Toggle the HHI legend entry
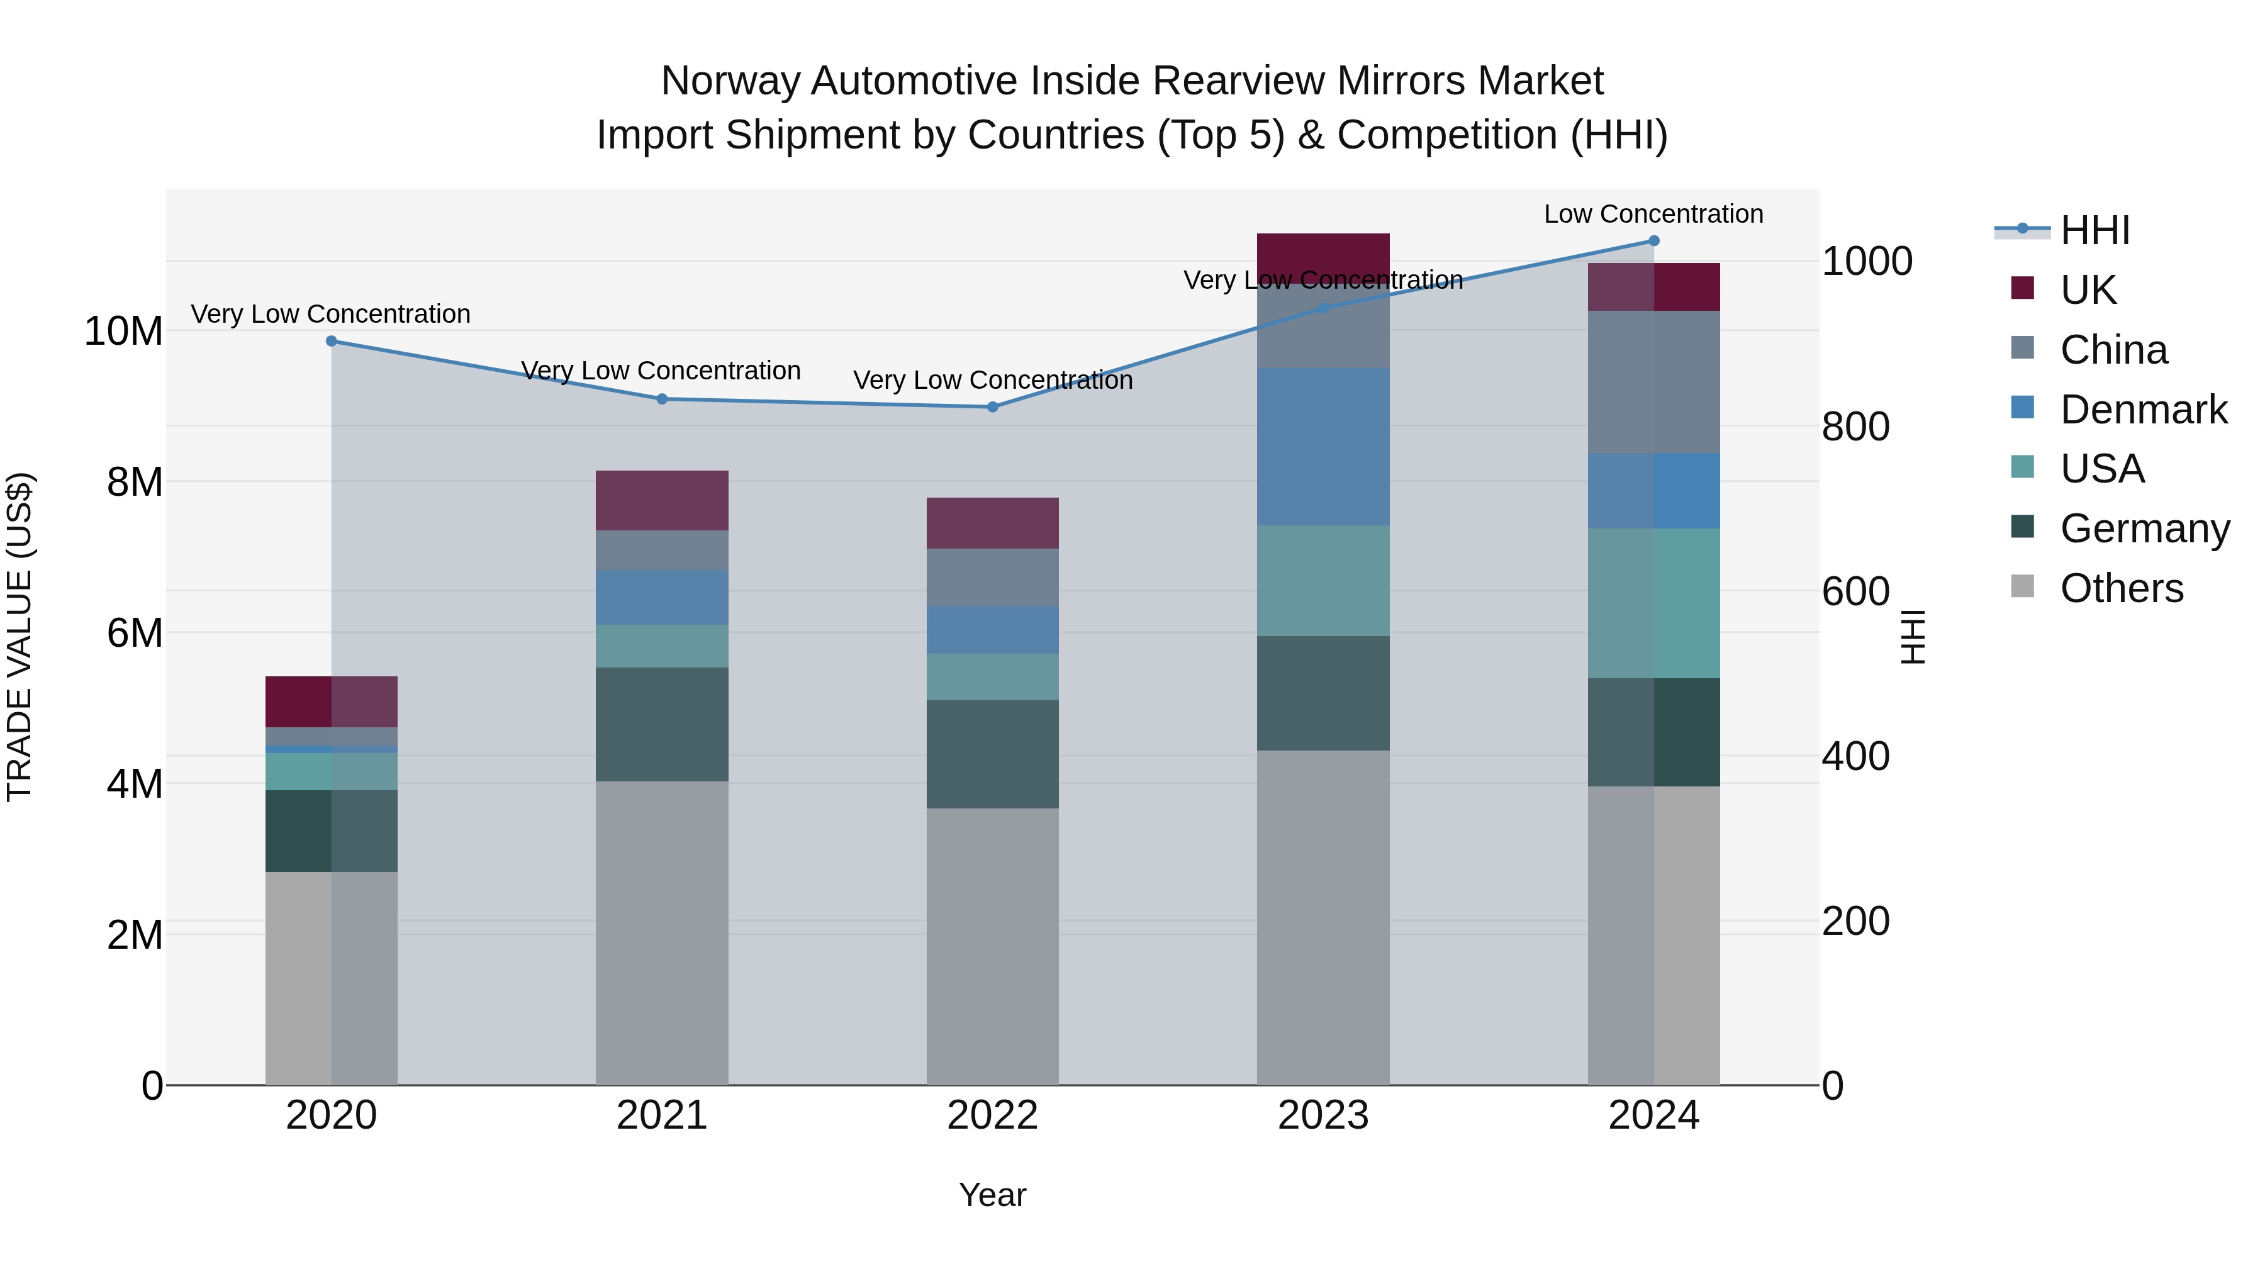This screenshot has height=1274, width=2265. pos(2062,230)
